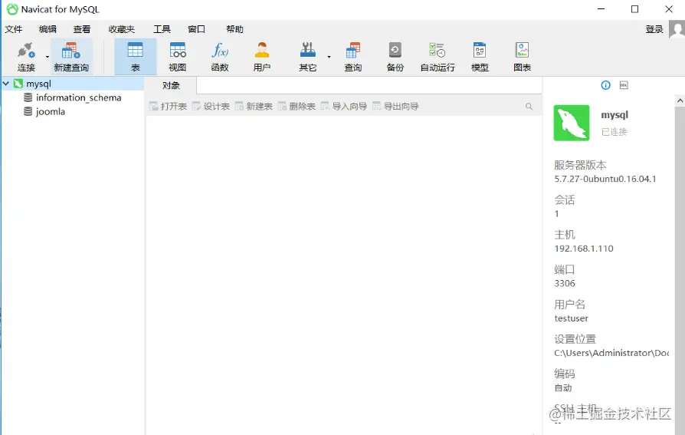
Task: Minimize the Navicat window
Action: click(x=601, y=9)
